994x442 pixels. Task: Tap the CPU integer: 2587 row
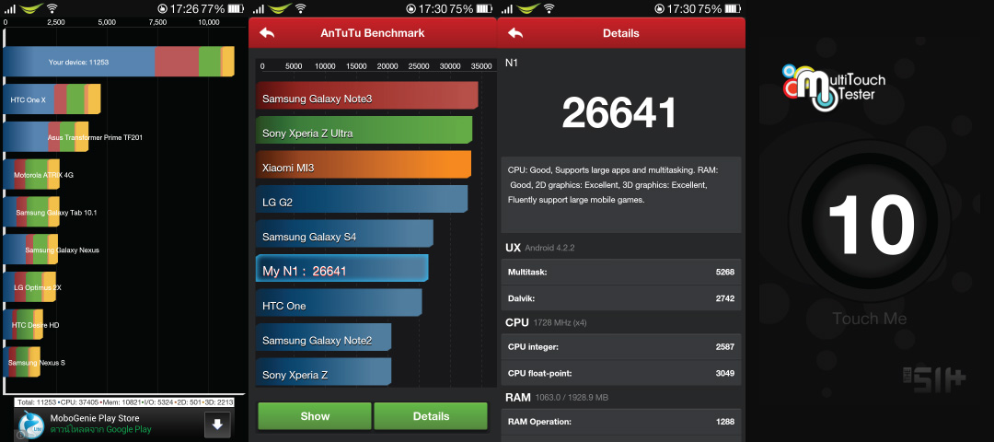[x=620, y=346]
